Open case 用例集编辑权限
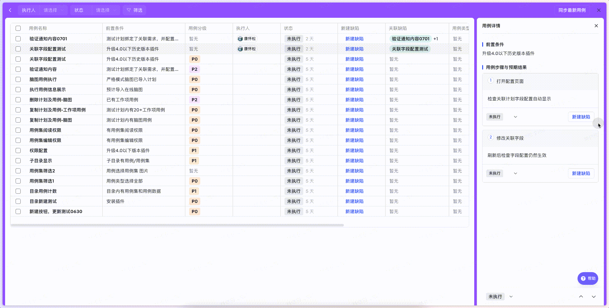 point(45,140)
